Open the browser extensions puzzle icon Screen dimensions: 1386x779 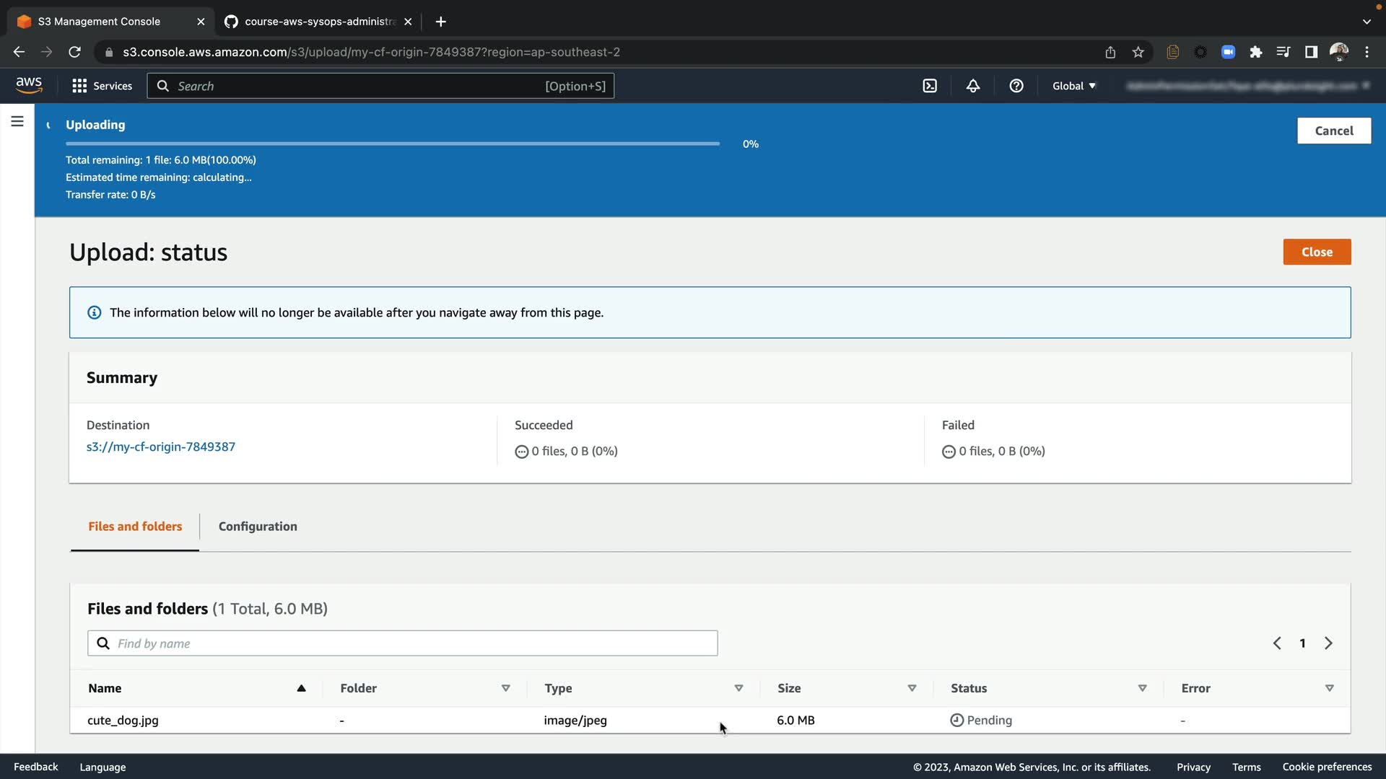1256,52
